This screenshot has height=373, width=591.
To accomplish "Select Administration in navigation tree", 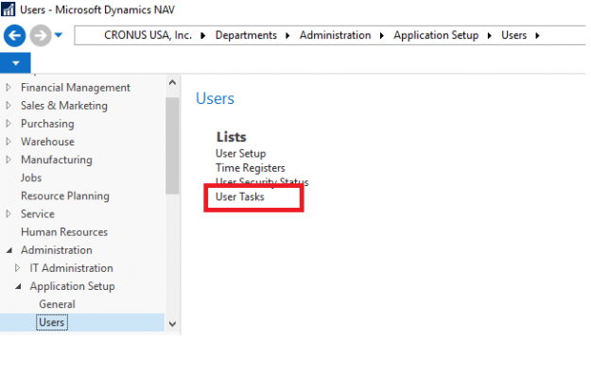I will point(57,250).
